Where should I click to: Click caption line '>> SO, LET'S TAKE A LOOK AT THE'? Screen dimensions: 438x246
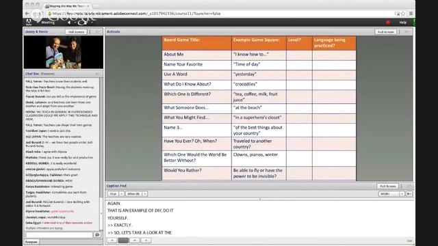coord(140,232)
